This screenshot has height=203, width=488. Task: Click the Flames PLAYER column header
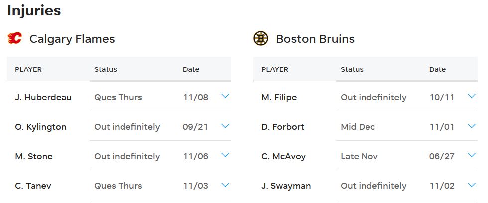coord(28,69)
